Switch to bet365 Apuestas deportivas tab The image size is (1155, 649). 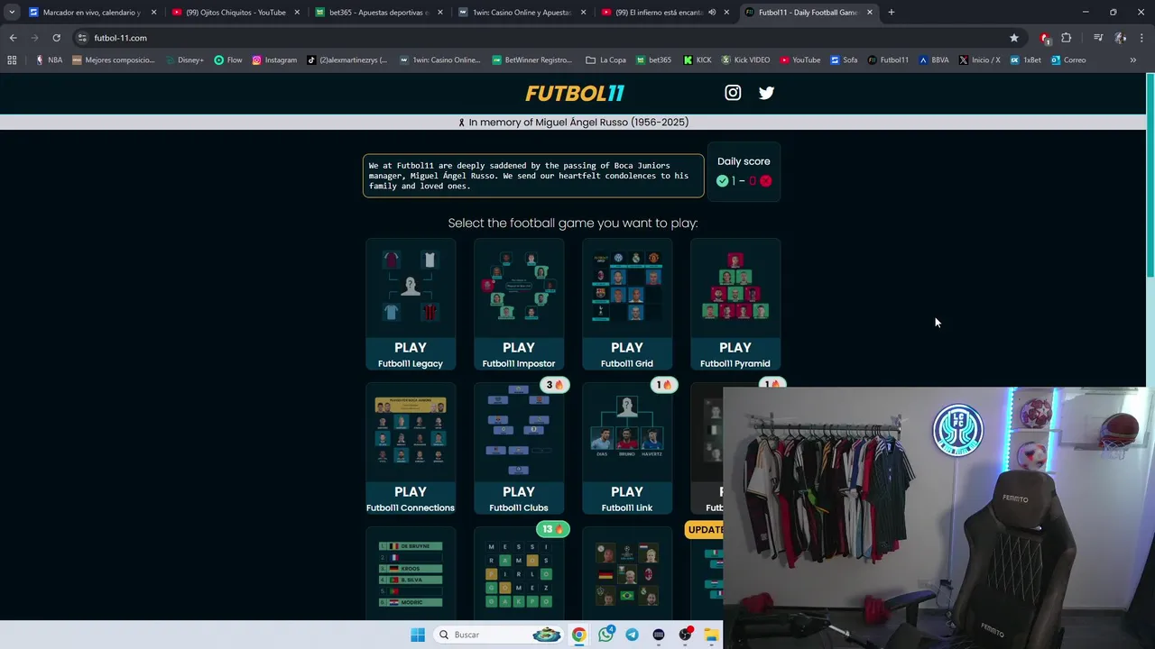(378, 13)
